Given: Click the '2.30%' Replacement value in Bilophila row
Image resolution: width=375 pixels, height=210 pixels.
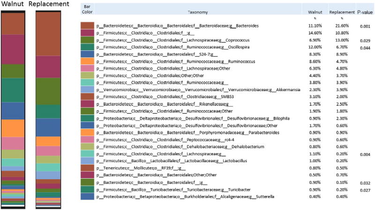Looking at the screenshot, I should [342, 118].
